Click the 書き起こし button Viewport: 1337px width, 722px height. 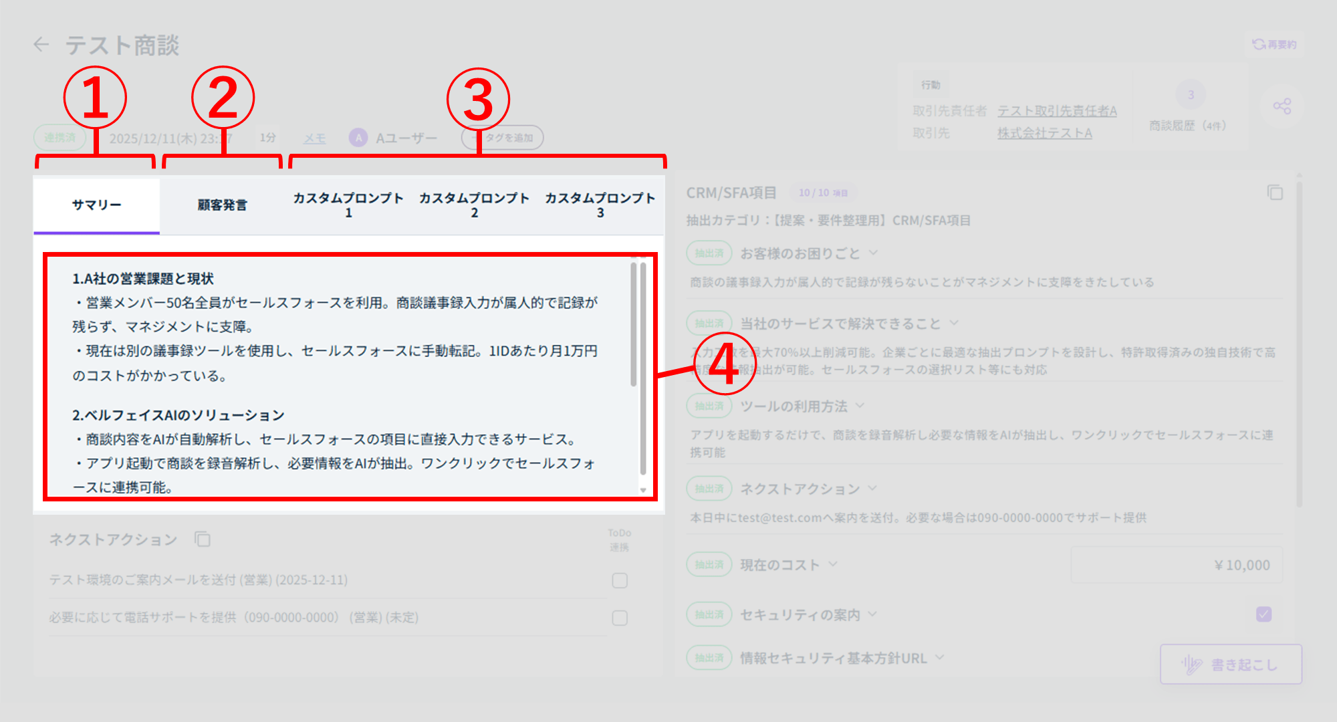[x=1231, y=665]
